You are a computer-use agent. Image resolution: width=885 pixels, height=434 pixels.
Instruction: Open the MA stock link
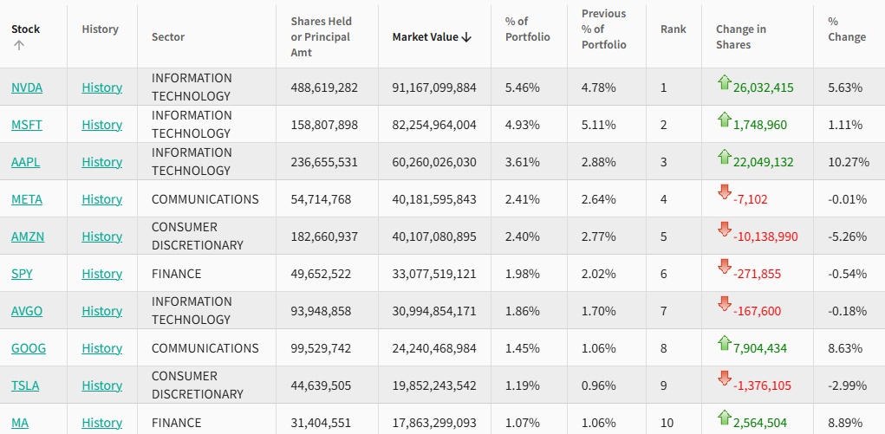(20, 423)
